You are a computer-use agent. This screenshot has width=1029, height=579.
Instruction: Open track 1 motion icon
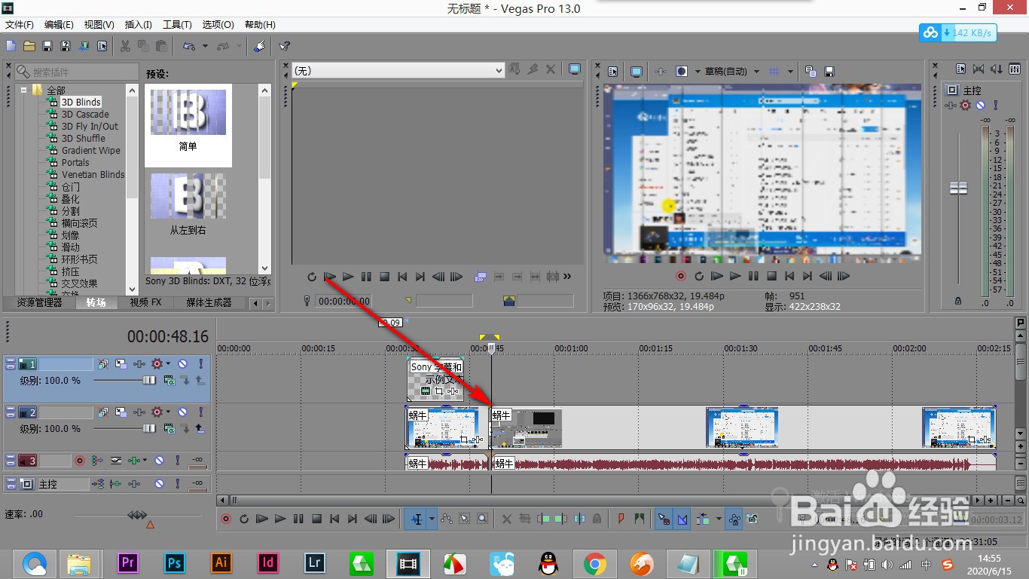tap(121, 363)
